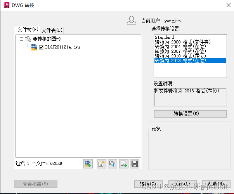This screenshot has width=234, height=194.
Task: Click the 转换(C) button
Action: 148,184
